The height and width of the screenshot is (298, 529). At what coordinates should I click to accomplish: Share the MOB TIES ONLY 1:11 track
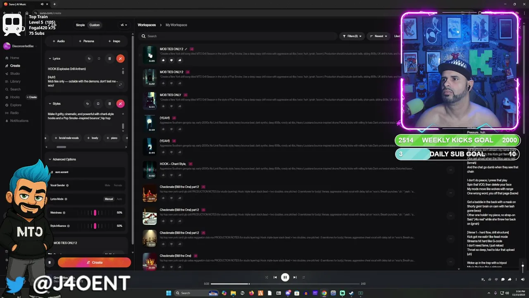pos(179,106)
